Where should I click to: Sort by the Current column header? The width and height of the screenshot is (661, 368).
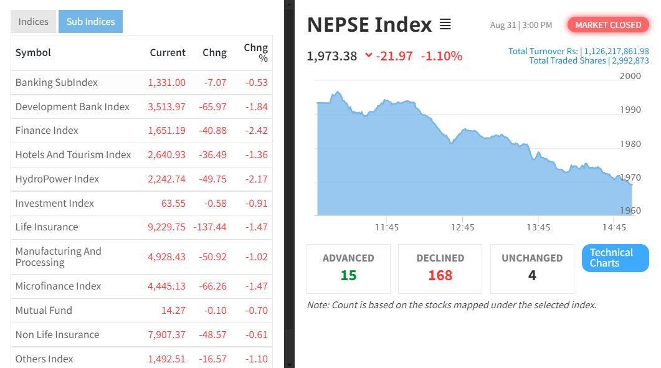click(x=168, y=53)
